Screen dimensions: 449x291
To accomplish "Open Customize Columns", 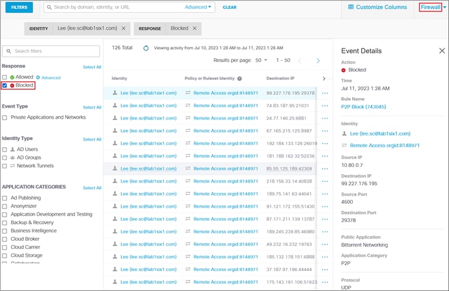I will point(377,7).
